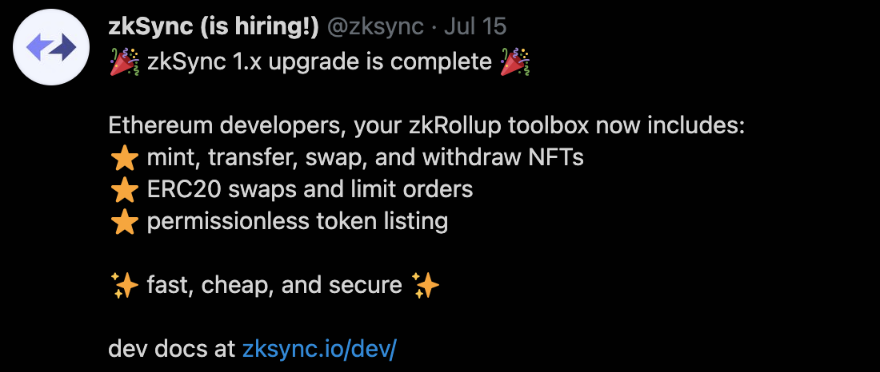880x372 pixels.
Task: Click the word 'includes:' in the tweet
Action: point(696,126)
